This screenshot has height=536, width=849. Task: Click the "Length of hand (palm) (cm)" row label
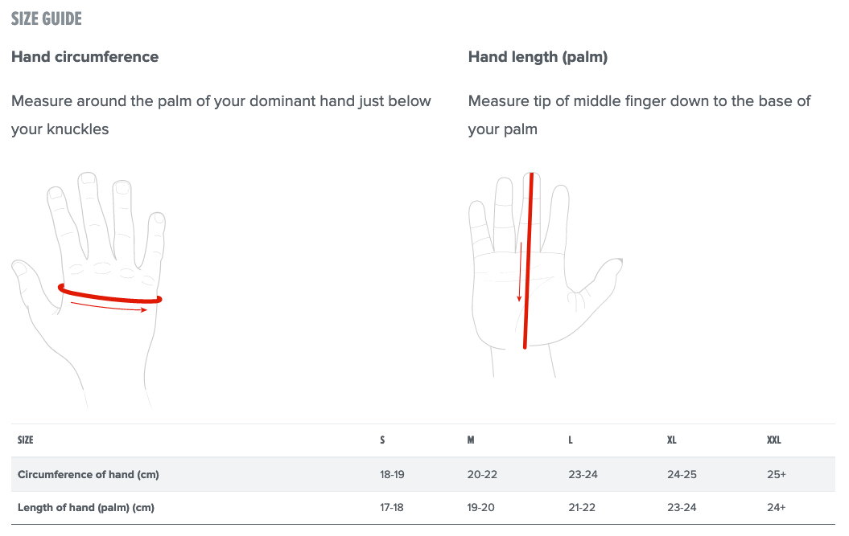(x=86, y=507)
